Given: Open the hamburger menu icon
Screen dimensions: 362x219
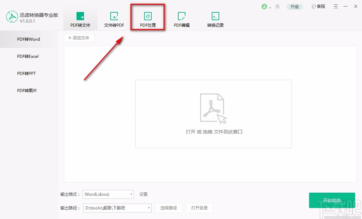Looking at the screenshot, I should click(336, 6).
